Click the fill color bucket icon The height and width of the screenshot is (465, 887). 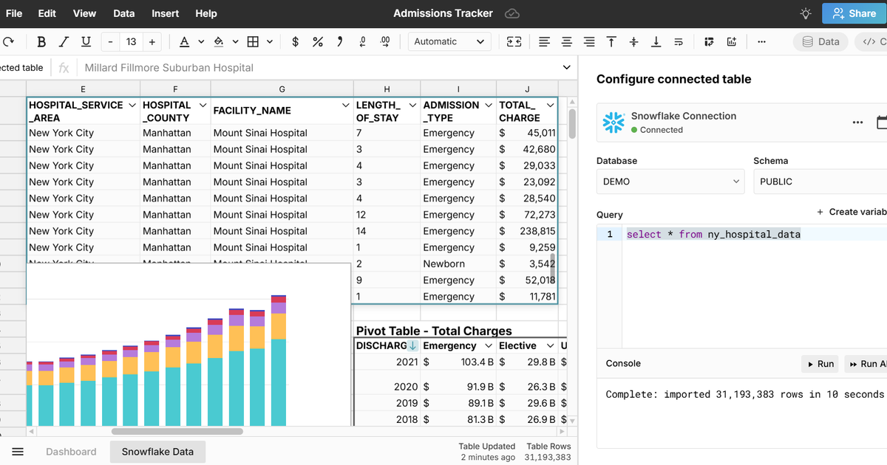tap(219, 42)
